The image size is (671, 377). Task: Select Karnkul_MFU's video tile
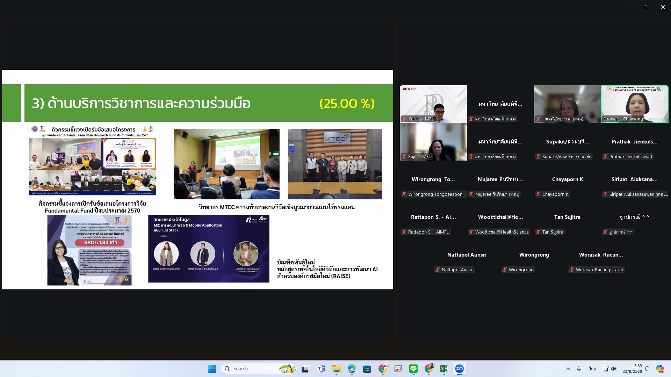433,104
